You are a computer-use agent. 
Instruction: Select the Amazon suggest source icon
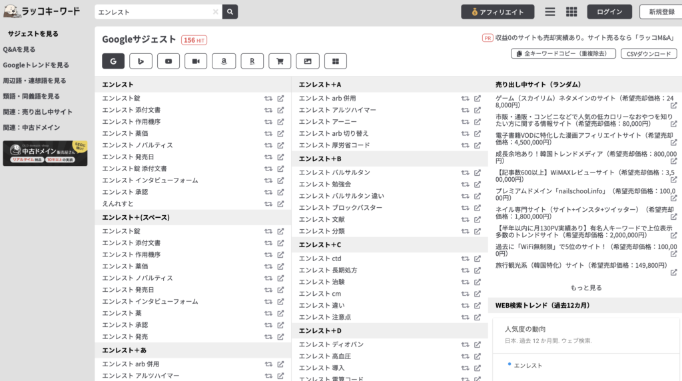point(224,61)
